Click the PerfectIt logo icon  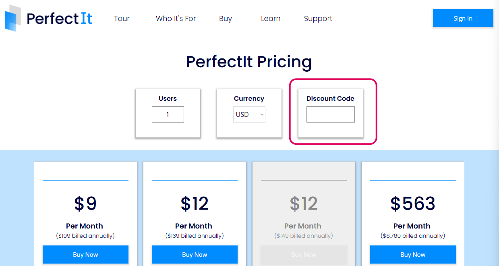12,18
